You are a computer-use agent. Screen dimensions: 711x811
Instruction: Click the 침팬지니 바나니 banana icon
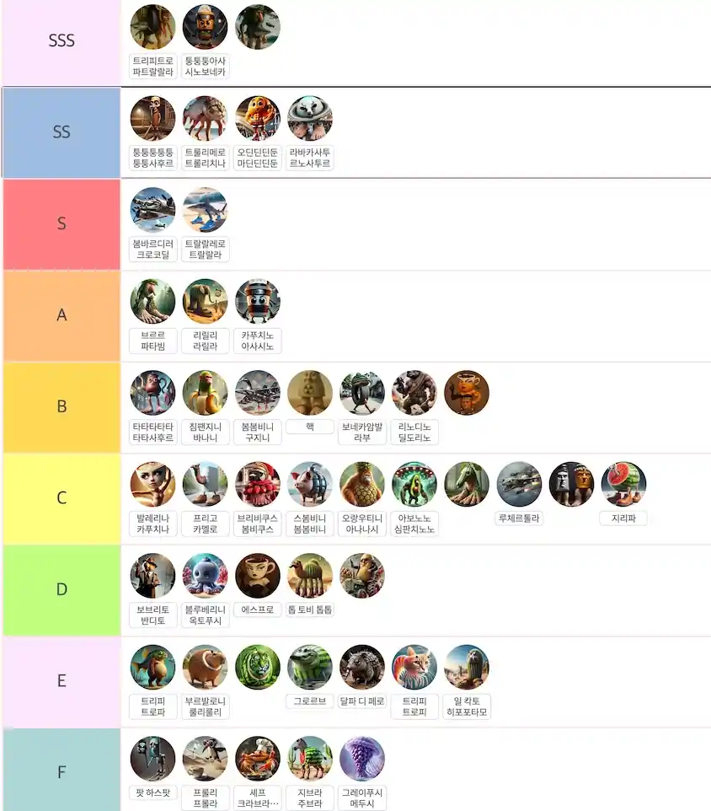pyautogui.click(x=205, y=393)
